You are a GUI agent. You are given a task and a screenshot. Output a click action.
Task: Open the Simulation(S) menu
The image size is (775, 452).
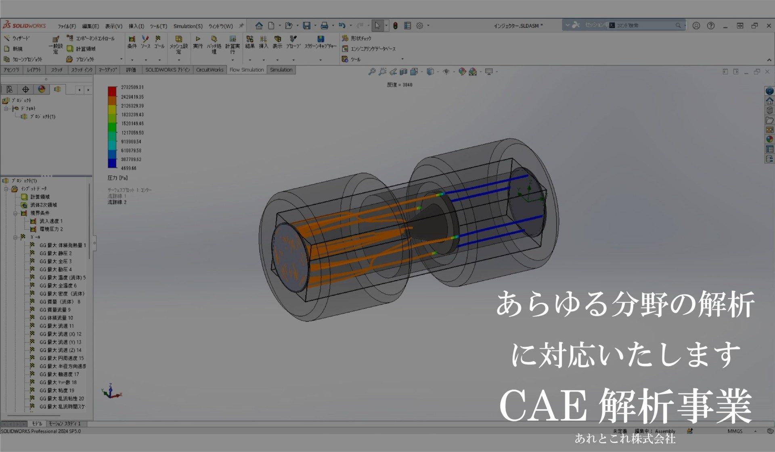click(188, 26)
